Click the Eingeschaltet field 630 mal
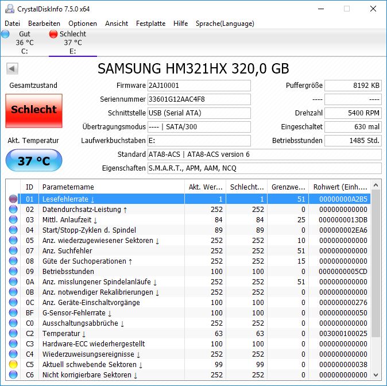The width and height of the screenshot is (387, 386). pyautogui.click(x=353, y=127)
